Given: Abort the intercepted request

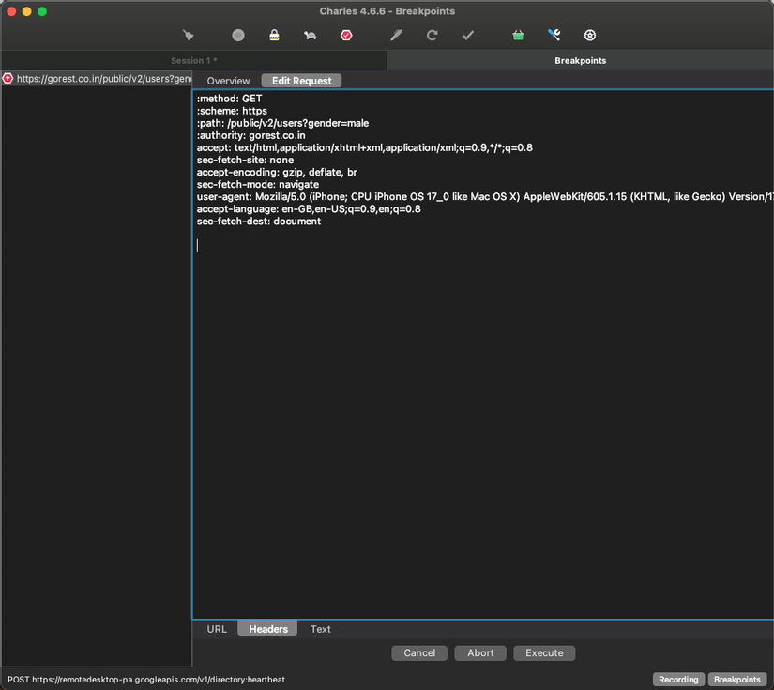Looking at the screenshot, I should (x=480, y=652).
